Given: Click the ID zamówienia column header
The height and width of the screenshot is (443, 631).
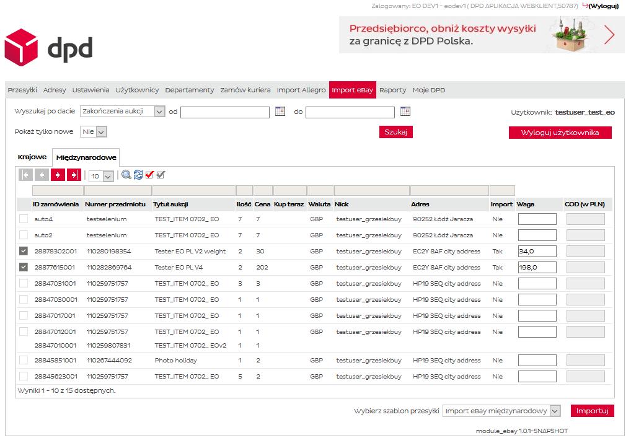Looking at the screenshot, I should point(56,204).
